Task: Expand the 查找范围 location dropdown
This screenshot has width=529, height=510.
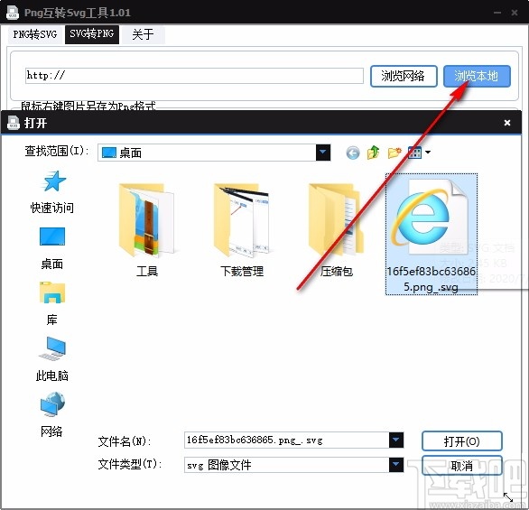Action: pyautogui.click(x=323, y=153)
